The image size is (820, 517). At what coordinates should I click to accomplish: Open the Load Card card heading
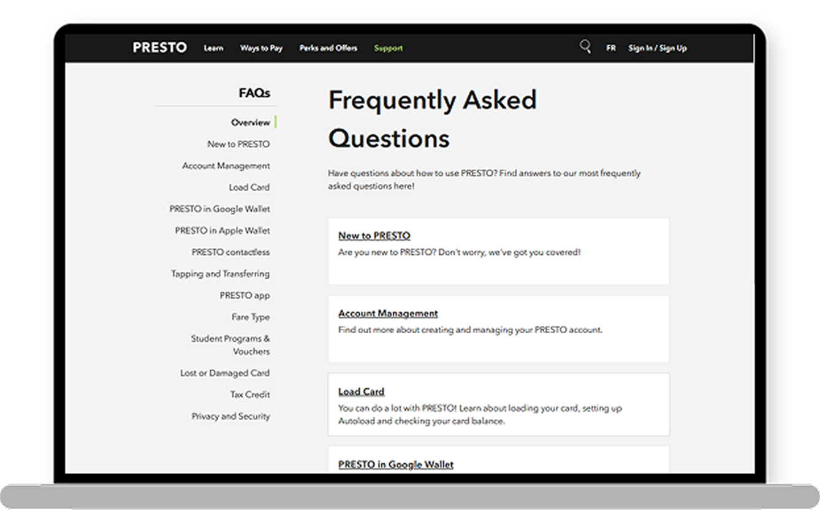pyautogui.click(x=362, y=391)
